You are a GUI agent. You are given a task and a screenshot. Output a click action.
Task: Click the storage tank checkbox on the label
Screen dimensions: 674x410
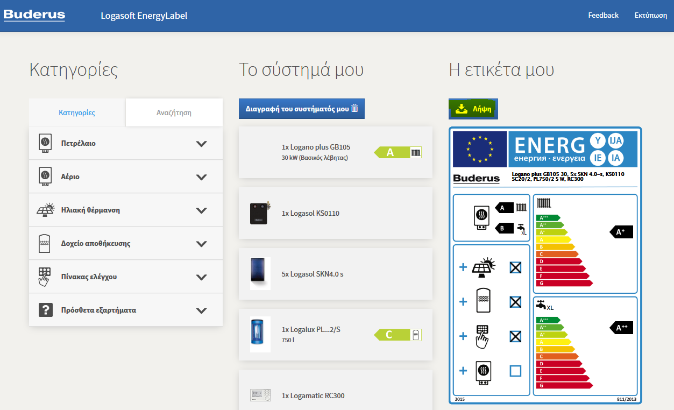tap(515, 302)
